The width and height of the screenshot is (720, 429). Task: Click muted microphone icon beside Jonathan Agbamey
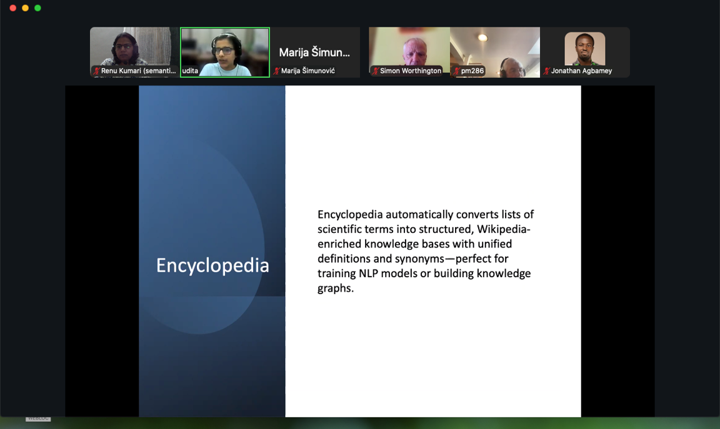[546, 71]
